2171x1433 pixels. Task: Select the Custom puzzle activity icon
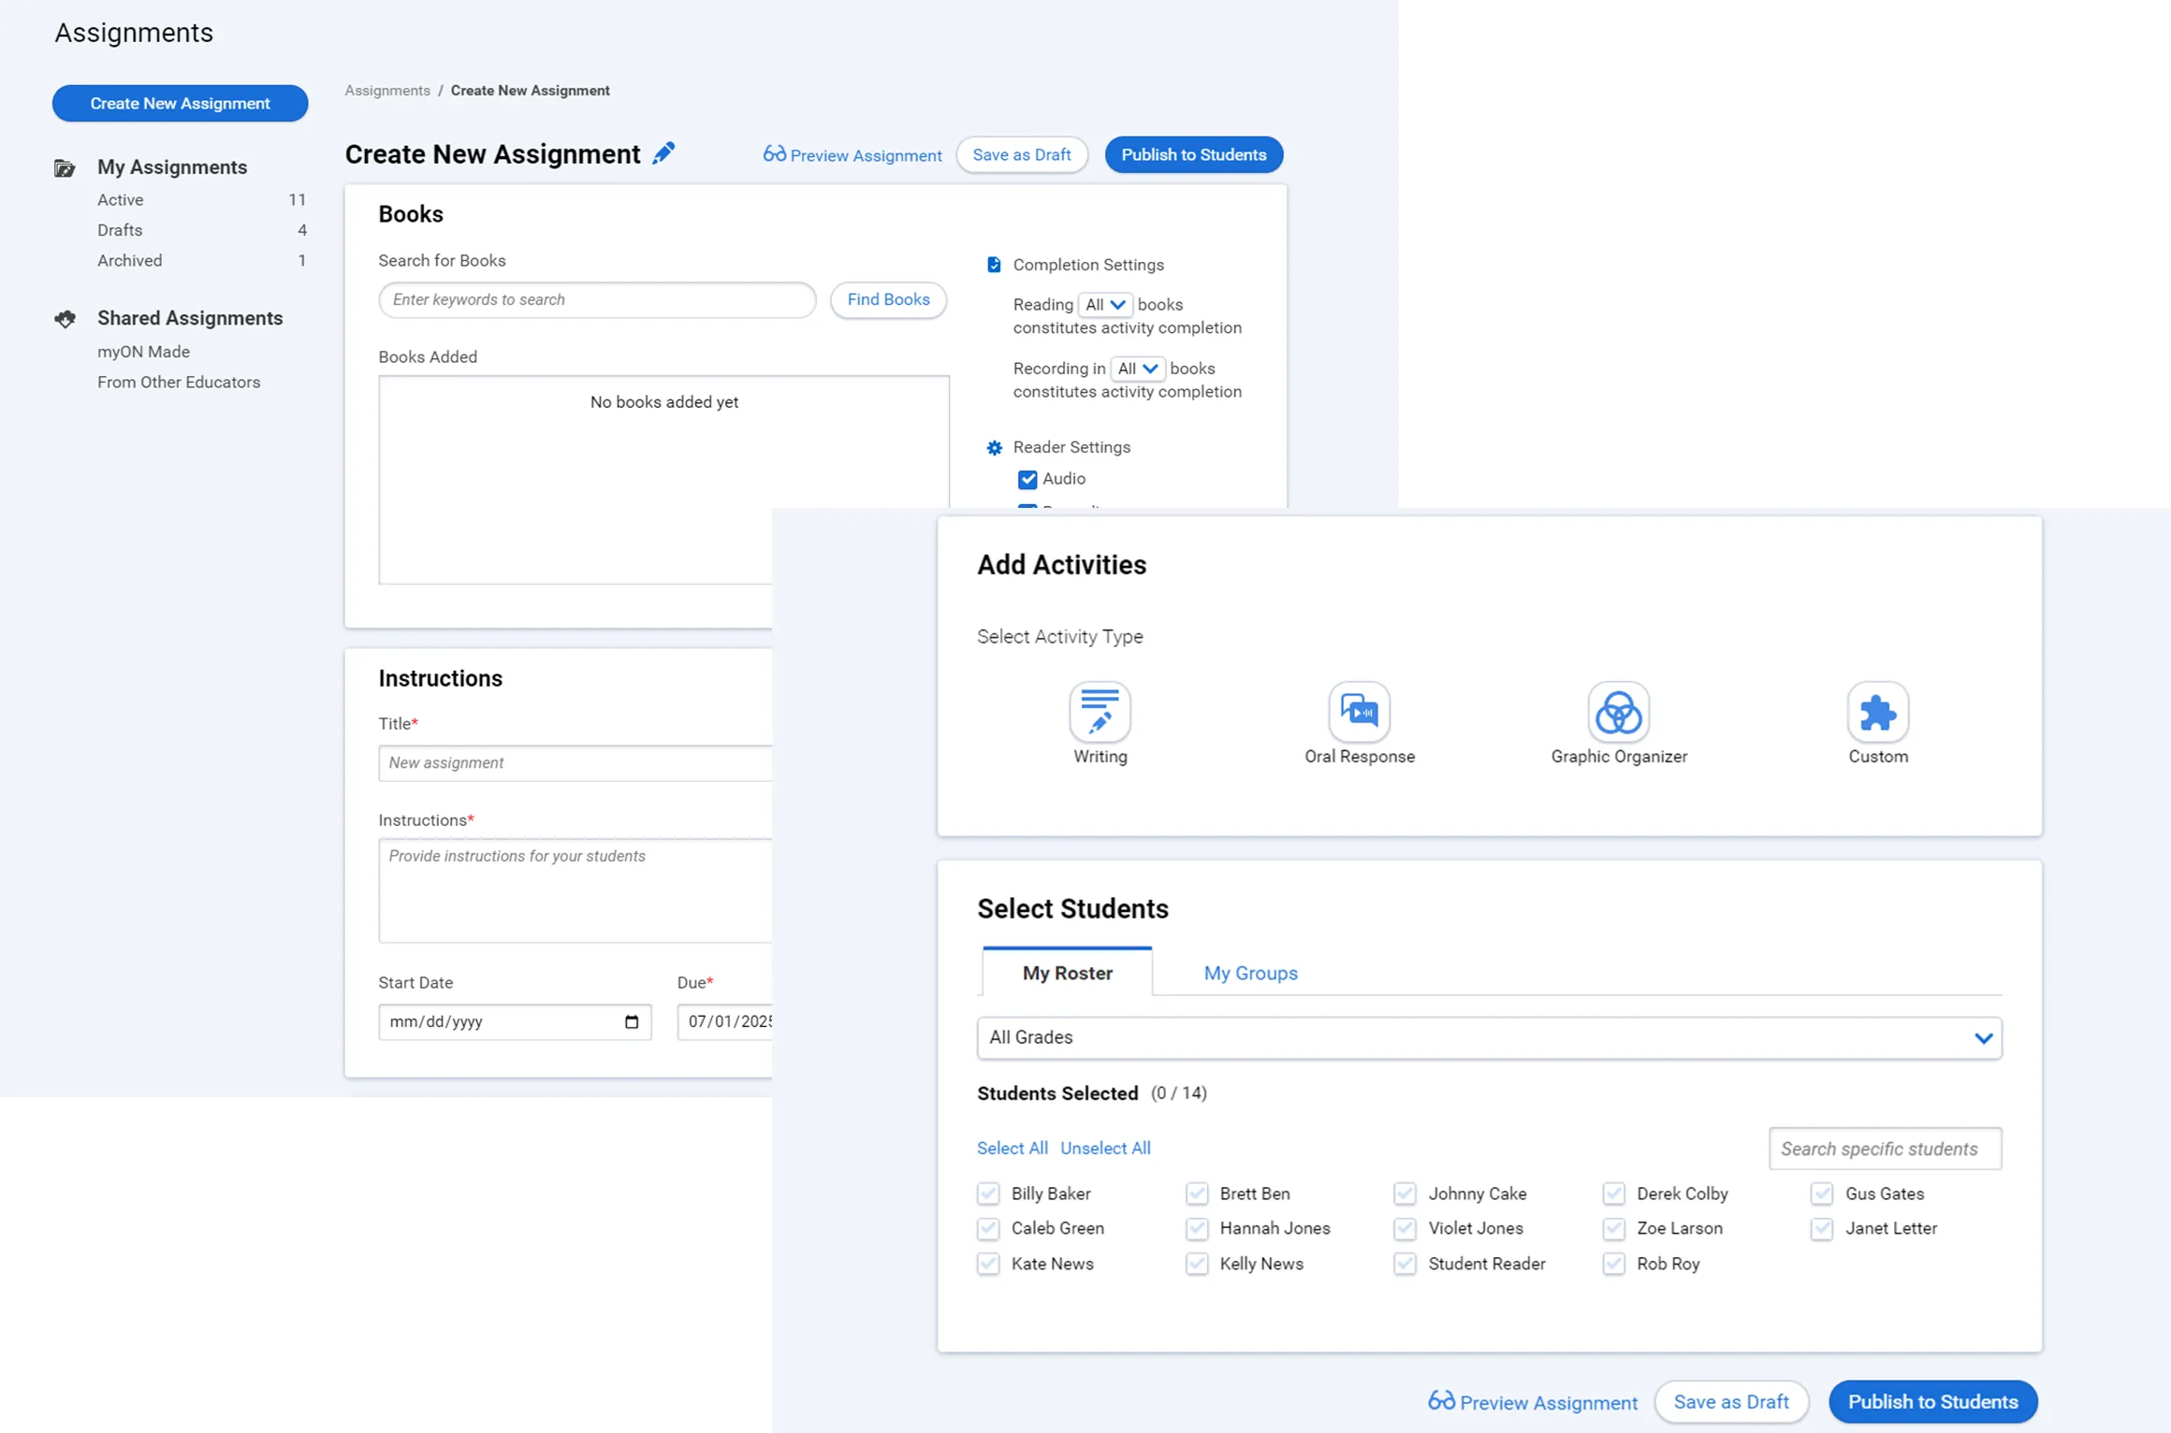[x=1877, y=712]
